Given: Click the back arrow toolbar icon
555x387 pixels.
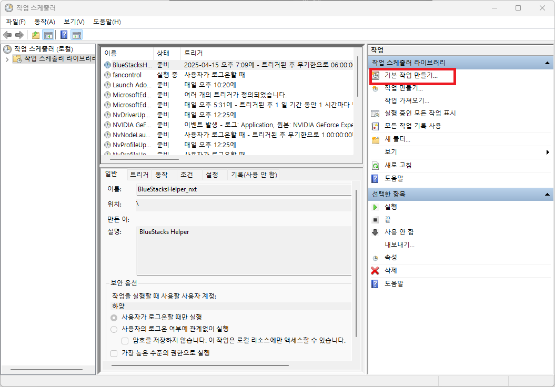Looking at the screenshot, I should (x=7, y=35).
